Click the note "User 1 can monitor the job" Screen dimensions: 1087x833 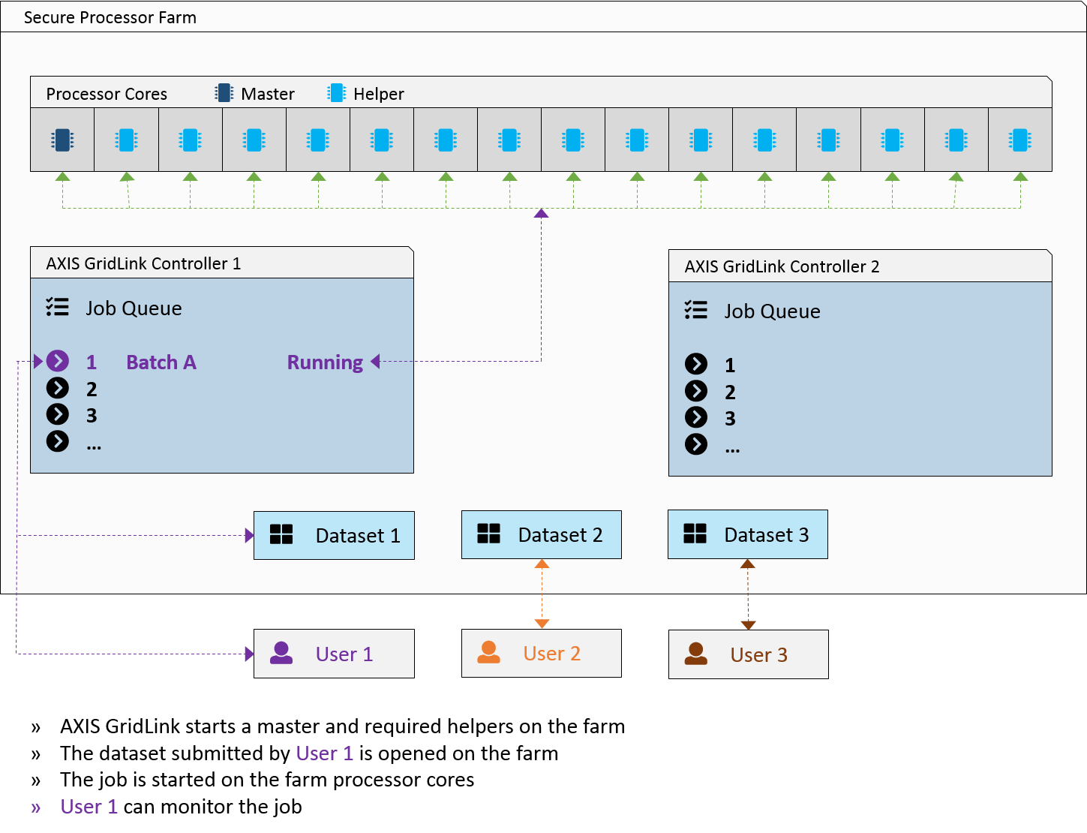tap(182, 807)
